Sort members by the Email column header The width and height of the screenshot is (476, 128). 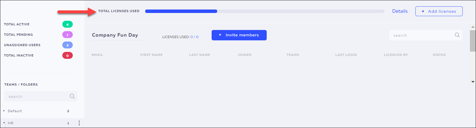click(x=97, y=55)
